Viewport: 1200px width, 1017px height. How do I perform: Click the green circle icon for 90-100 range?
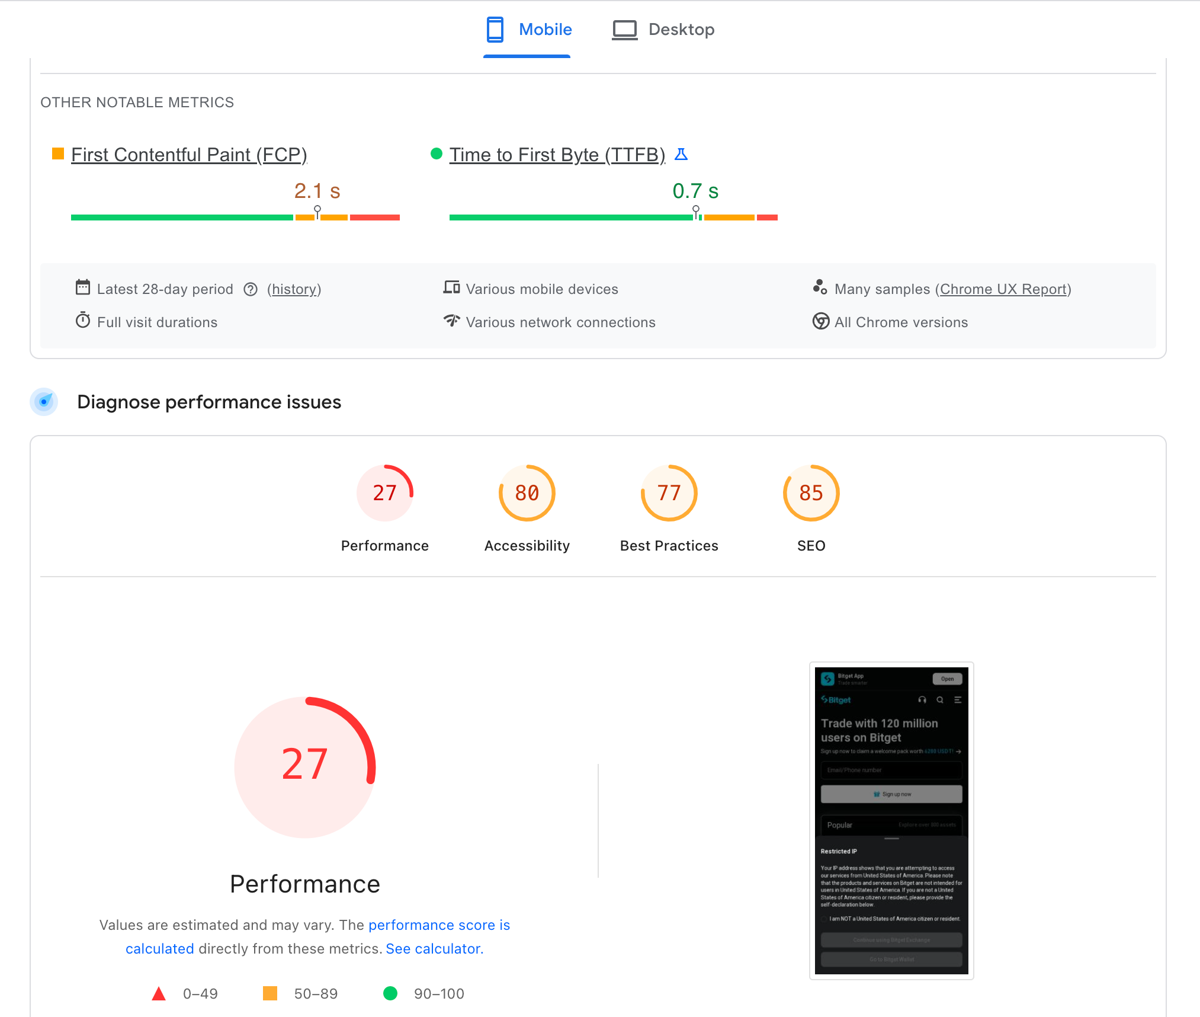[x=390, y=994]
